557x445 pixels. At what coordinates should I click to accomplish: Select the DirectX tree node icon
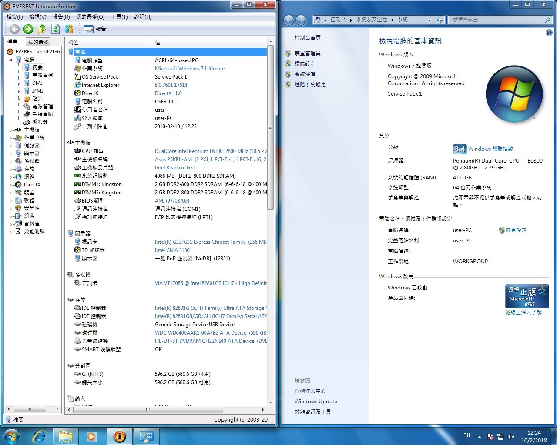coord(18,185)
